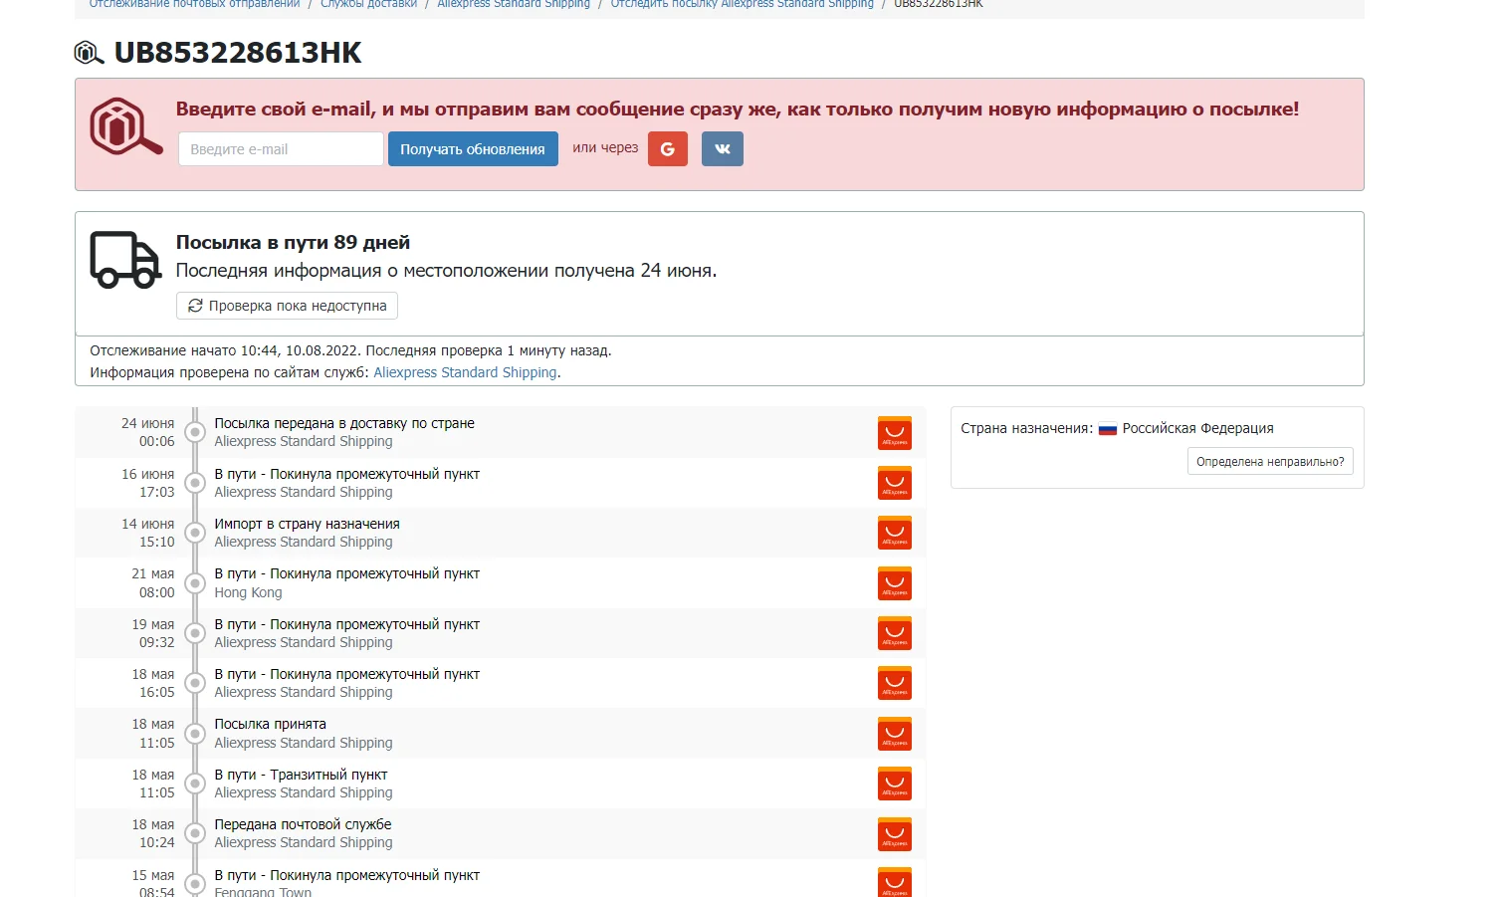Click the Российская Федерация country name

1197,428
